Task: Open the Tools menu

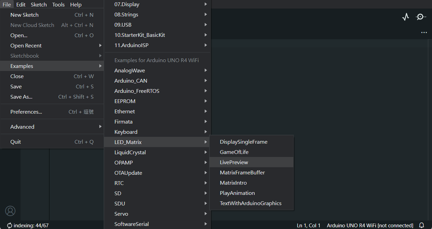Action: pos(59,4)
